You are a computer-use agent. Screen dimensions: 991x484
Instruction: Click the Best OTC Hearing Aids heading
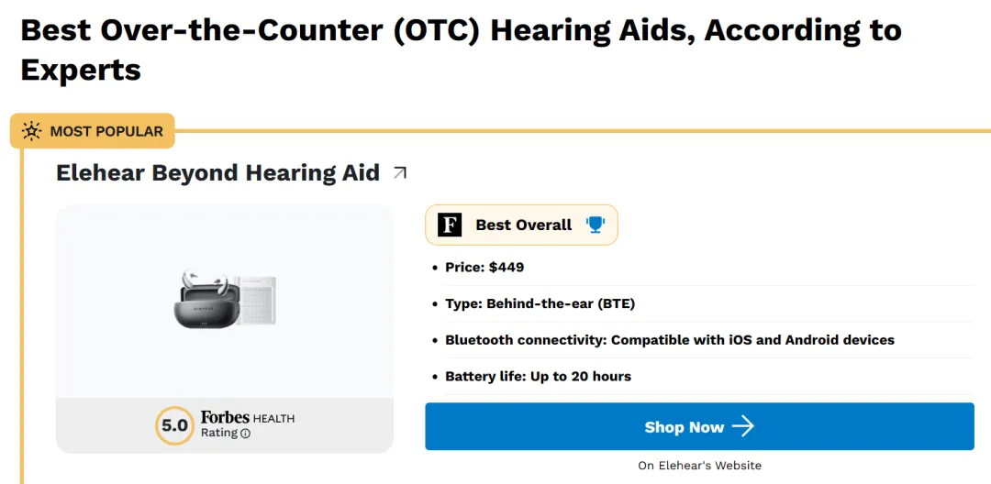tap(462, 50)
